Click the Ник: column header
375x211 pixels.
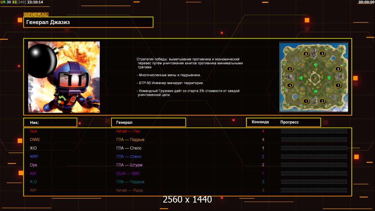[x=50, y=122]
